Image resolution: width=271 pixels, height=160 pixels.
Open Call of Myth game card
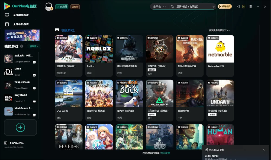pos(190,101)
